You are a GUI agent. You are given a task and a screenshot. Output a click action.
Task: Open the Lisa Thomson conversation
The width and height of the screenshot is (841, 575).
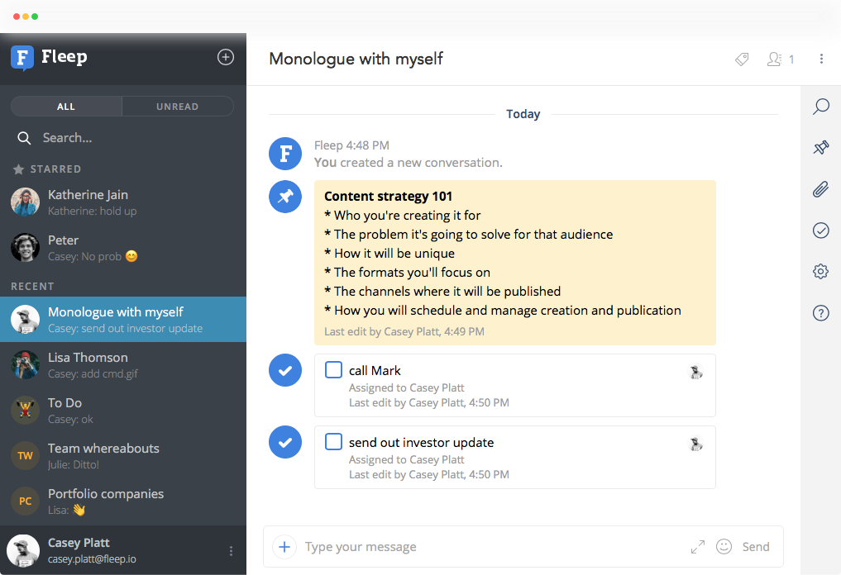coord(123,365)
